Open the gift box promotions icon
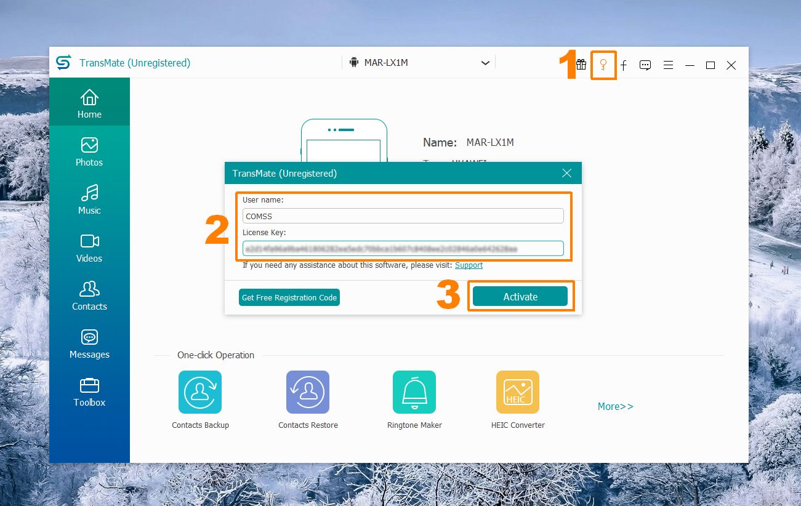Image resolution: width=801 pixels, height=506 pixels. click(581, 65)
